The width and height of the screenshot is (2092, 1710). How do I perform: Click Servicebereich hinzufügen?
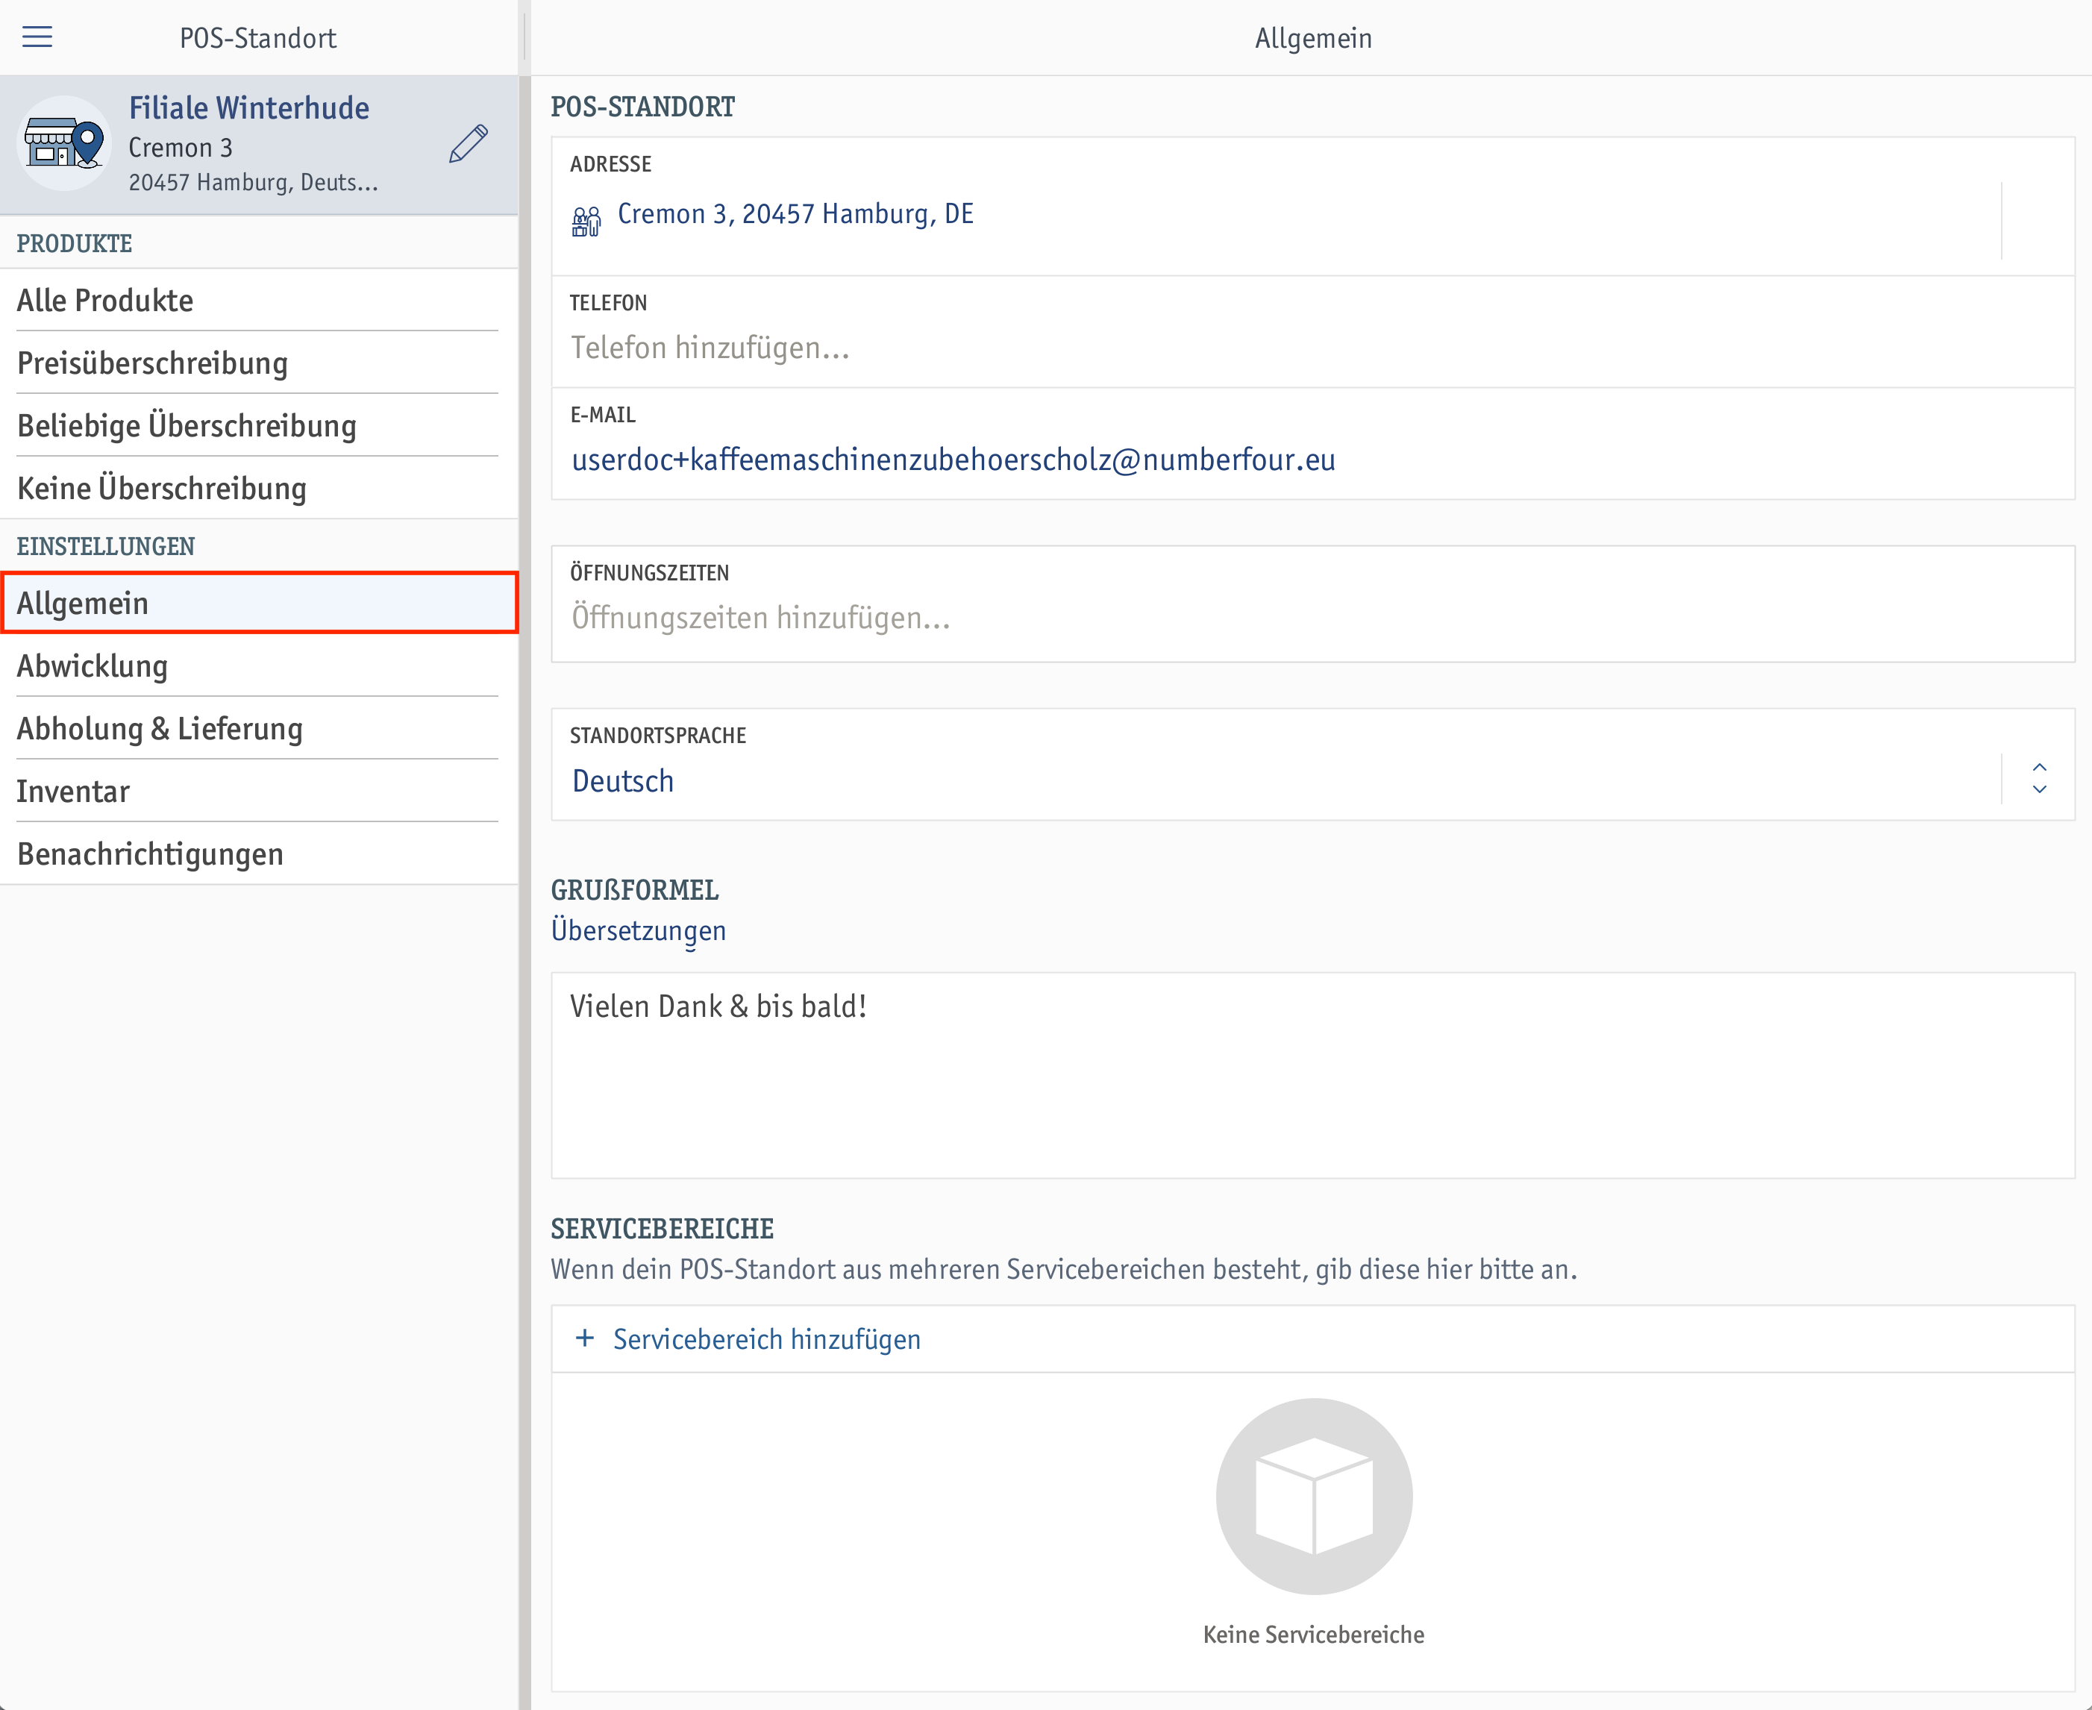pyautogui.click(x=766, y=1338)
